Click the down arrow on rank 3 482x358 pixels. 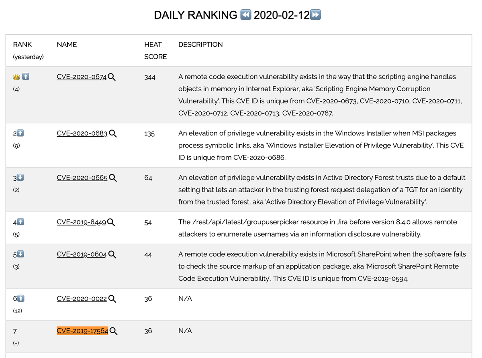21,178
